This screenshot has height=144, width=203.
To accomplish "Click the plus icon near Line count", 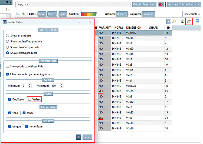I will coord(179,14).
